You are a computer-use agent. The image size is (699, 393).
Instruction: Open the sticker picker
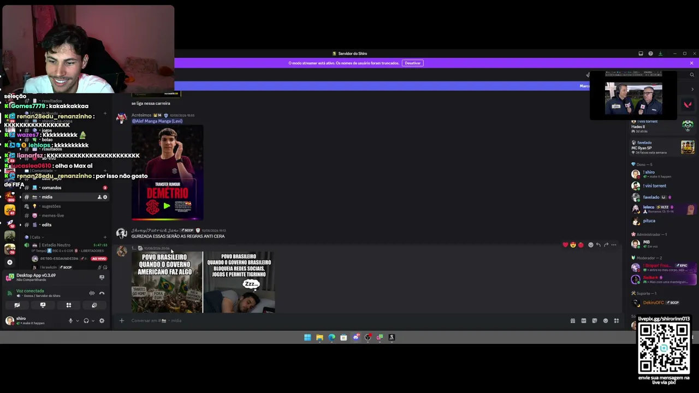[595, 321]
